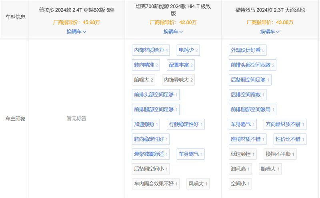Click 胎噪大 1 tag under 福特烈马
This screenshot has height=198, width=320.
[270, 169]
